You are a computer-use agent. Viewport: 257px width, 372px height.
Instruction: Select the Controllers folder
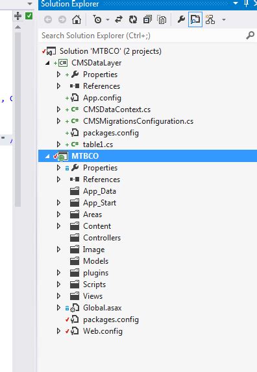tap(102, 237)
